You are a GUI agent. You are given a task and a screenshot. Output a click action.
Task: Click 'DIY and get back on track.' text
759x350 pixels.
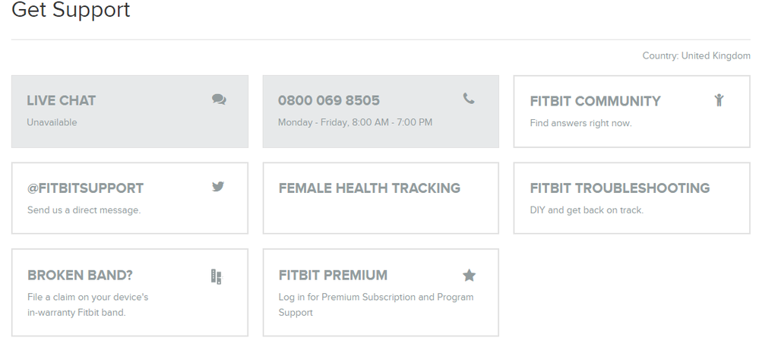[x=587, y=210]
